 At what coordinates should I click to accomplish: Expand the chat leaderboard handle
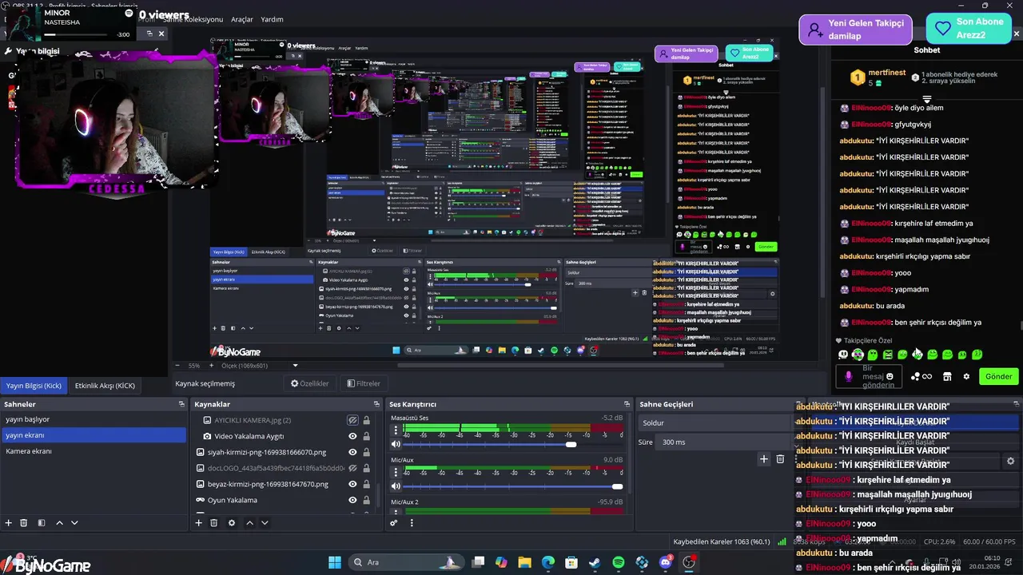coord(926,100)
